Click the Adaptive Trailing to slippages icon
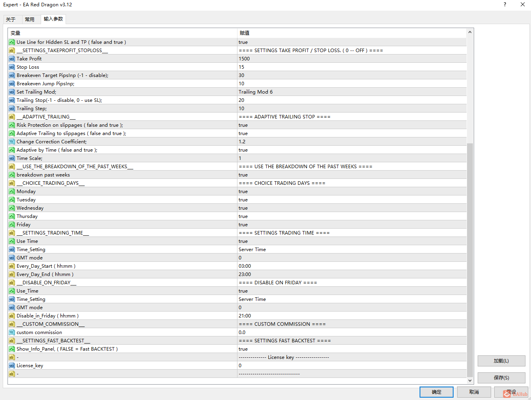The width and height of the screenshot is (531, 400). point(12,133)
